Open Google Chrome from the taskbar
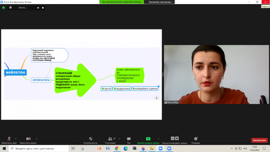 pos(117,148)
